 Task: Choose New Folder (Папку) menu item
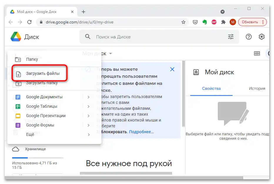point(54,59)
